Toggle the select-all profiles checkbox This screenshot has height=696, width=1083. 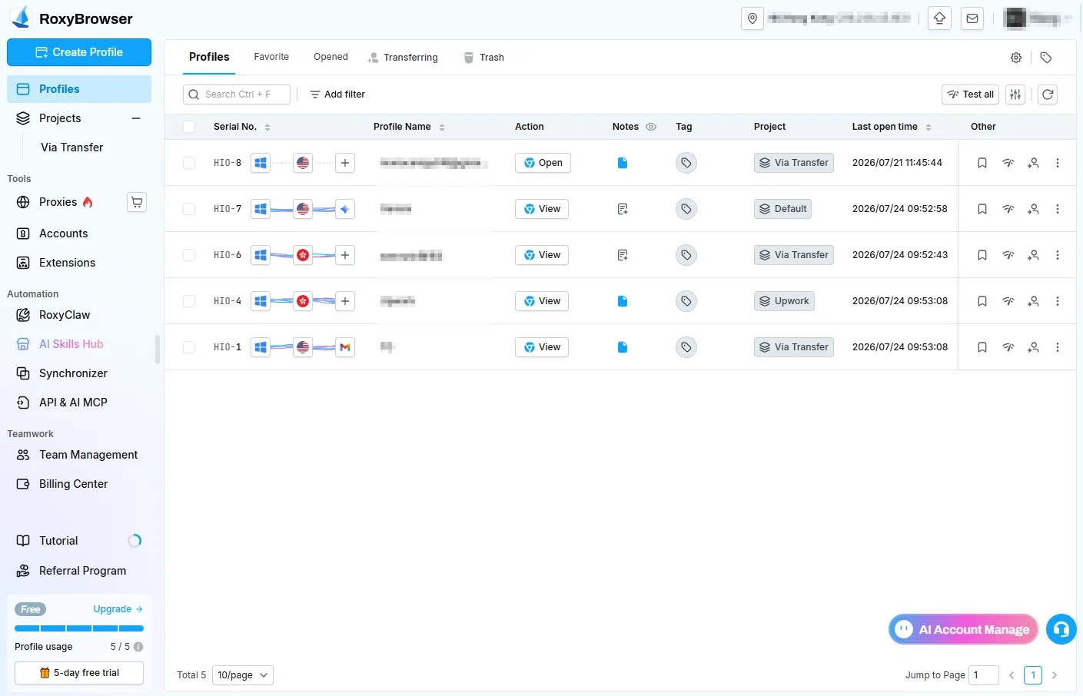189,127
